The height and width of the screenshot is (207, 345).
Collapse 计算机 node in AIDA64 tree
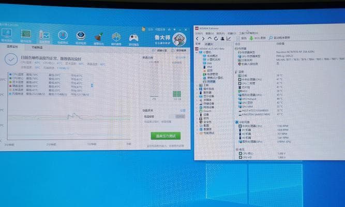[197, 52]
